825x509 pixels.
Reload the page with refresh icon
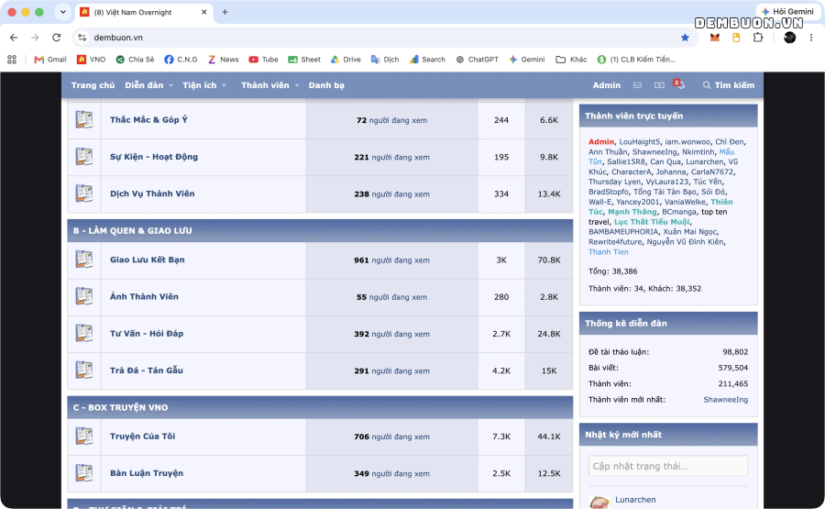[56, 38]
